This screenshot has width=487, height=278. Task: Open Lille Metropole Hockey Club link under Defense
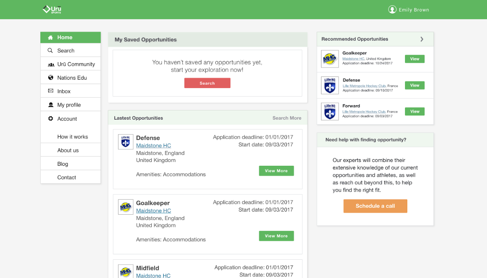tap(364, 86)
